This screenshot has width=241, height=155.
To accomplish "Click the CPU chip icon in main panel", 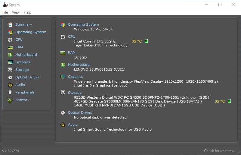I will pyautogui.click(x=63, y=37).
